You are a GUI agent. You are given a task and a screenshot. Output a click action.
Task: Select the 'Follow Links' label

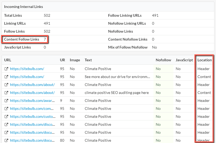[14, 31]
